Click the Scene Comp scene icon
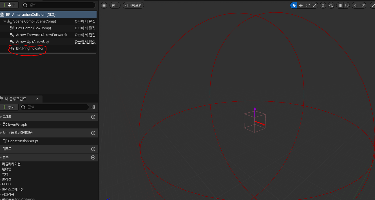Screen dimensions: 375x200 pyautogui.click(x=9, y=21)
